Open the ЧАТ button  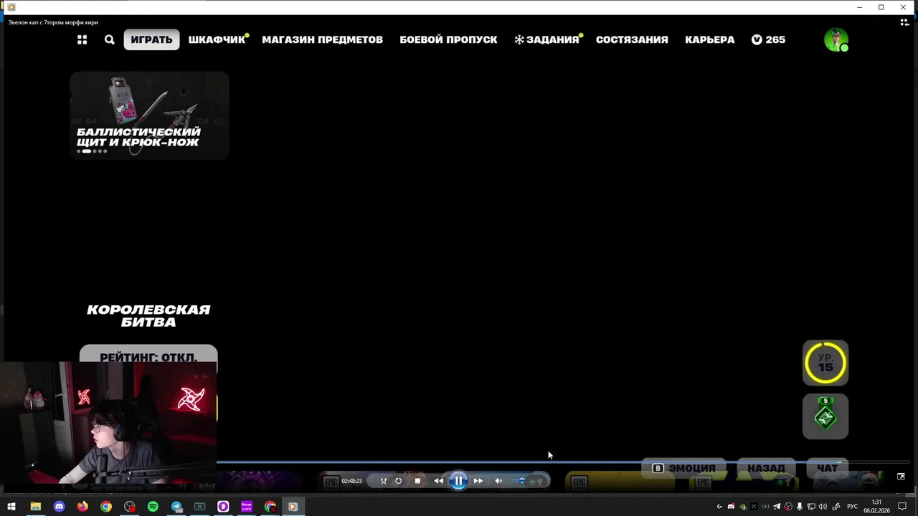point(827,468)
